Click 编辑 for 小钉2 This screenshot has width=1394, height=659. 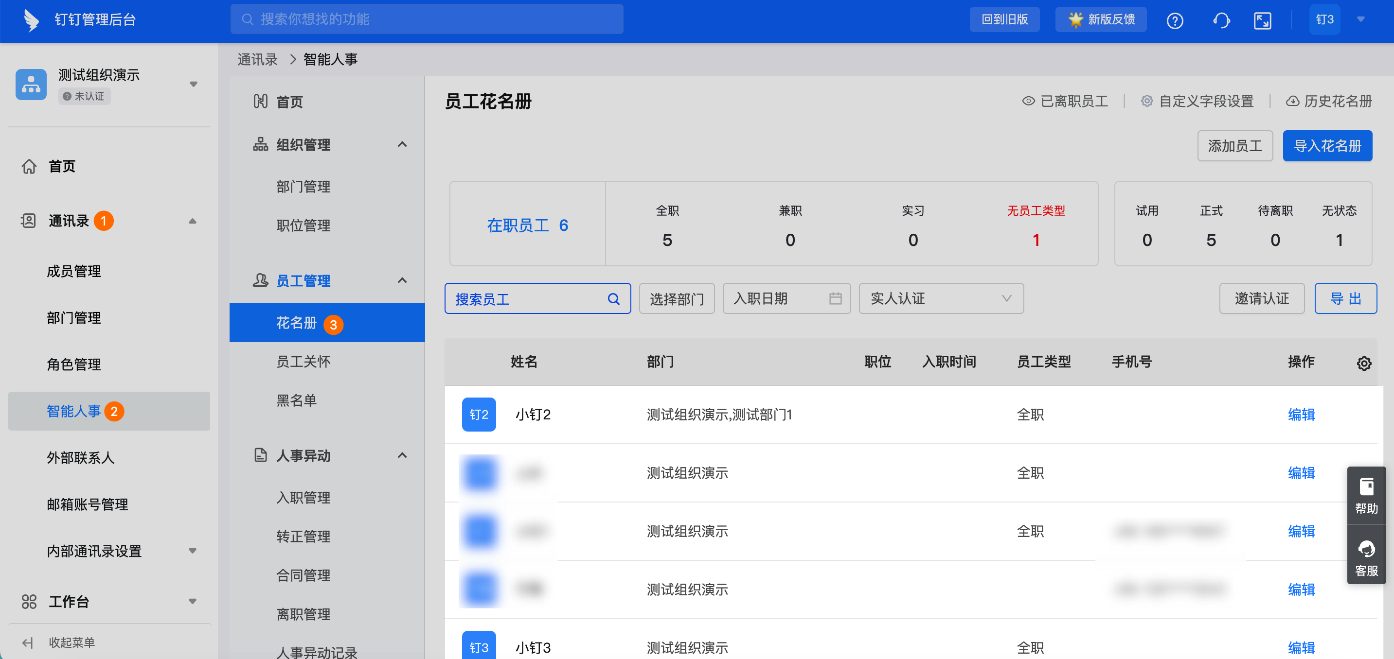1301,415
